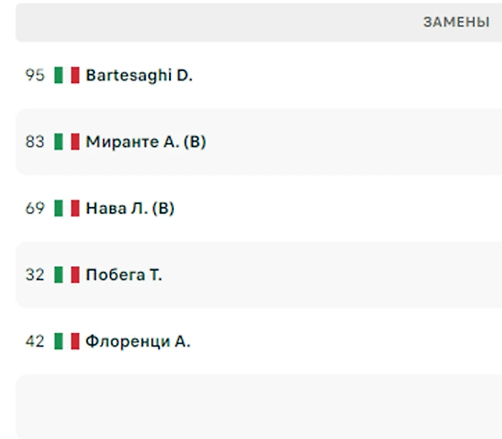Open player Bartesaghi D. profile

pyautogui.click(x=139, y=76)
